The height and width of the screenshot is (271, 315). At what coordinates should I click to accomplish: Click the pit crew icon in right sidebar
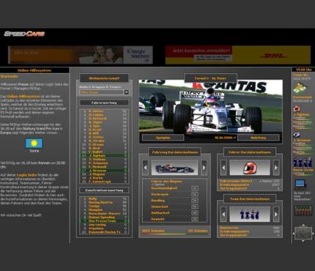point(303,163)
